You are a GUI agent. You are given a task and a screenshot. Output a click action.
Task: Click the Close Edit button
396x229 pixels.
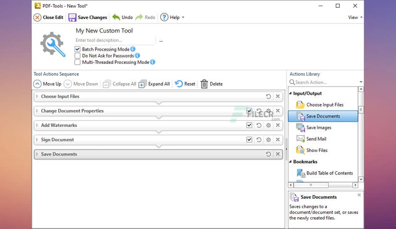point(48,18)
